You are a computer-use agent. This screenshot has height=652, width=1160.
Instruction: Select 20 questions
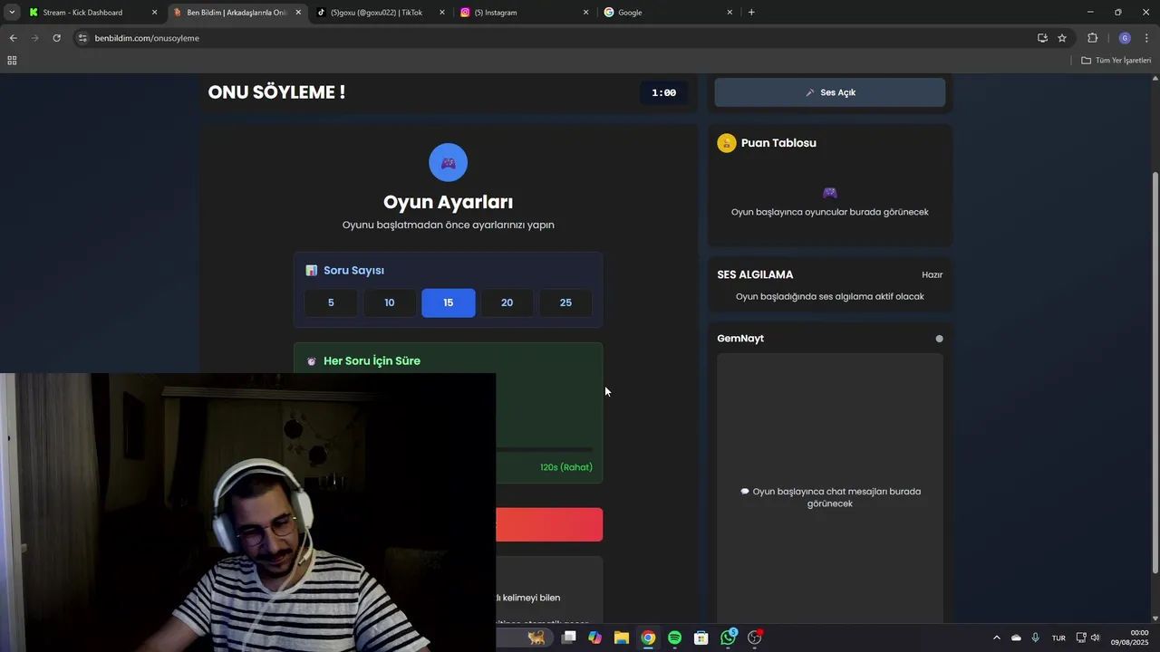[x=507, y=302]
